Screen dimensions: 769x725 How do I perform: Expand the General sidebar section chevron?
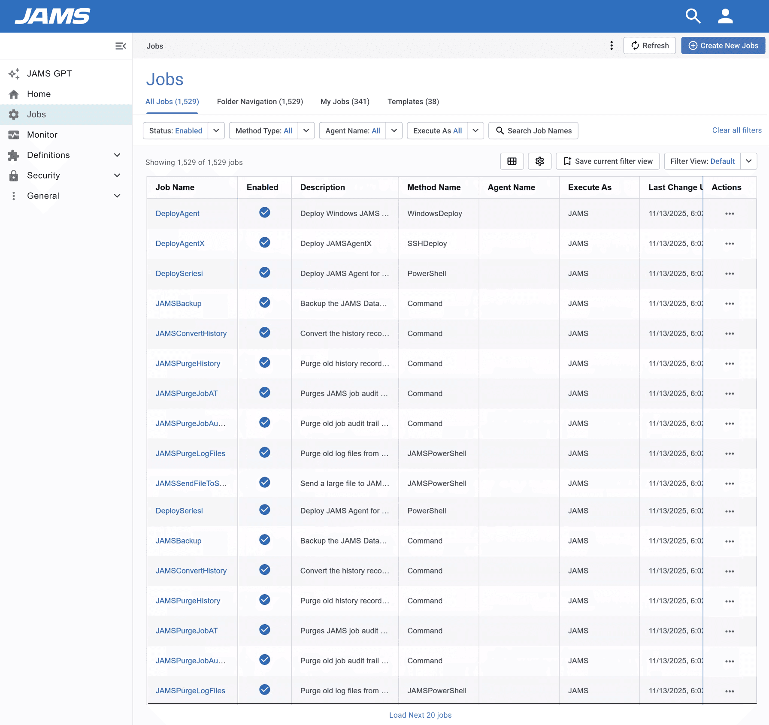click(117, 196)
